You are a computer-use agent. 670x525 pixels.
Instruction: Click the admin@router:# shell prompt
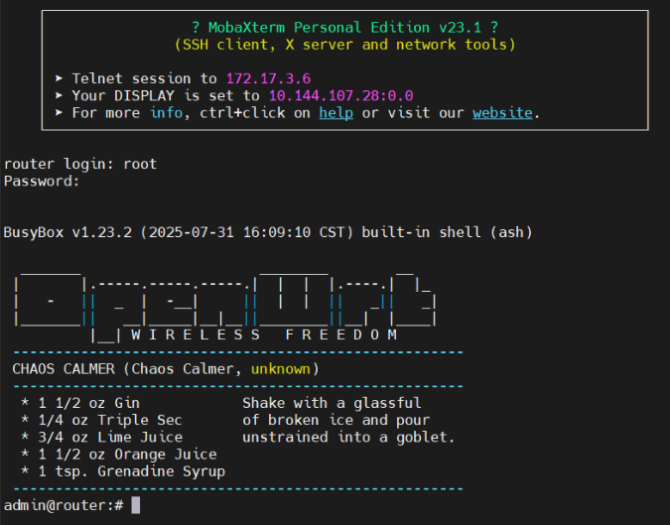point(64,505)
